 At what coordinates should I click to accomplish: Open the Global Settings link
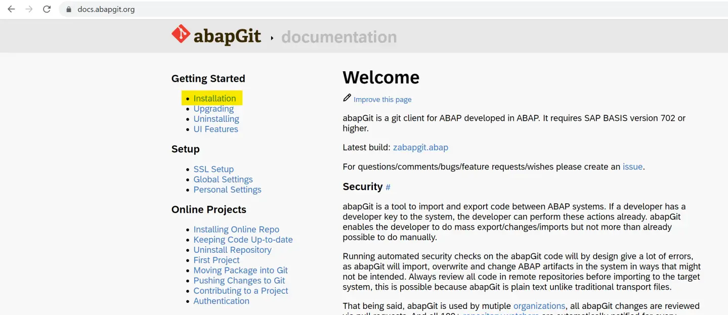[223, 179]
